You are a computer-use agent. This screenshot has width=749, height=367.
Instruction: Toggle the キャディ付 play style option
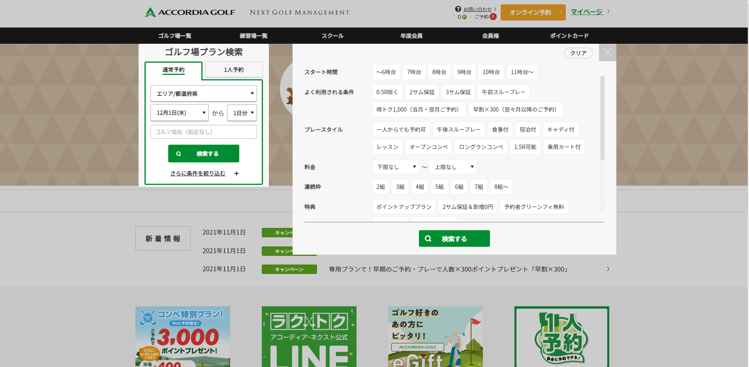(560, 130)
